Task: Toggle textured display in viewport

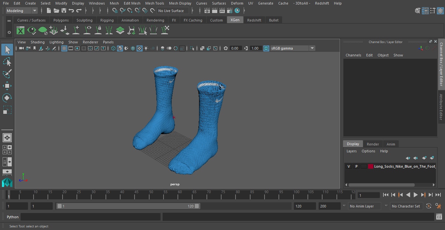Action: point(139,48)
